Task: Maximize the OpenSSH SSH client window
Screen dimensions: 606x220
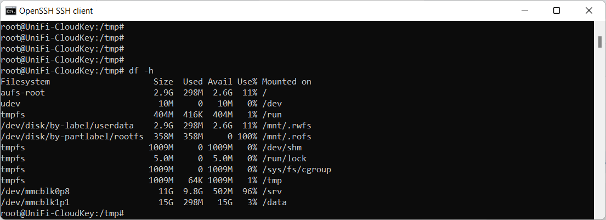Action: (x=557, y=10)
